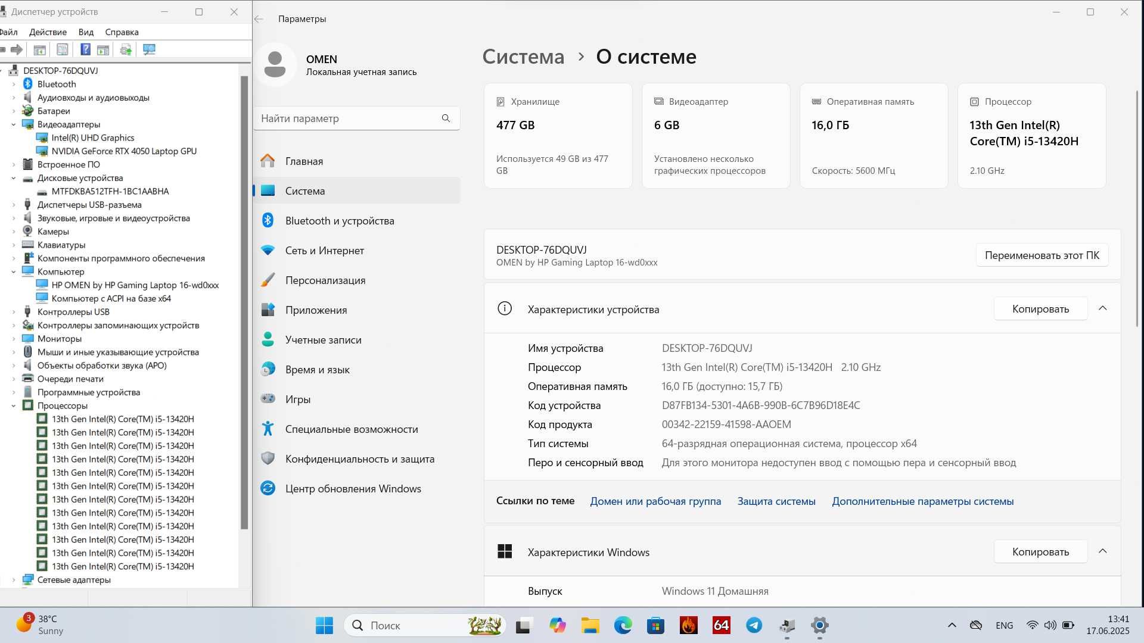Image resolution: width=1144 pixels, height=643 pixels.
Task: Collapse the Компьютер node
Action: pos(14,271)
